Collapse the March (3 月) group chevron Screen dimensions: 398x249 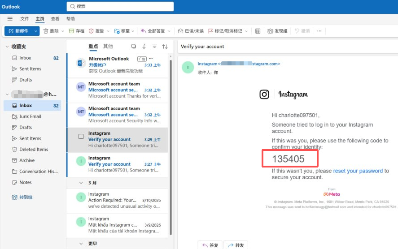tap(81, 183)
